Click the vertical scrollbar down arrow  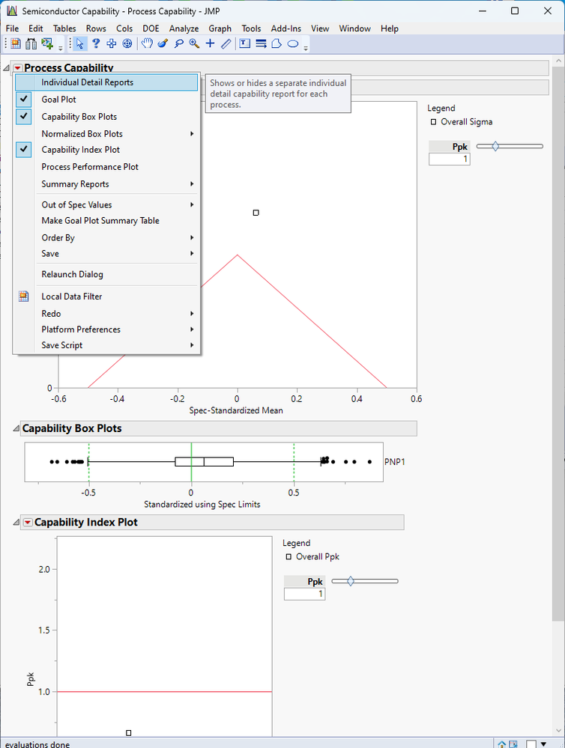point(558,731)
